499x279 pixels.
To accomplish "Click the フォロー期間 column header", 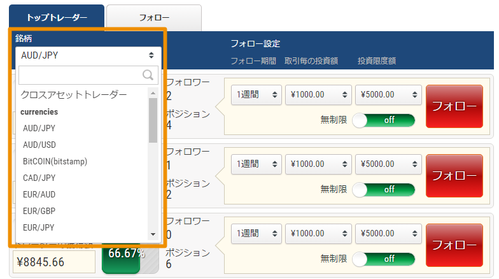I will point(253,61).
